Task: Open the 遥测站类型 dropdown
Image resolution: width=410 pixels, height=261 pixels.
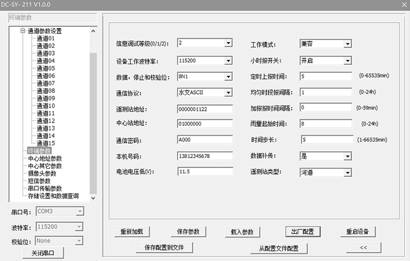Action: 347,173
